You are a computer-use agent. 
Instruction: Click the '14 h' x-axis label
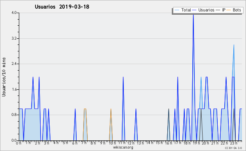[150, 143]
